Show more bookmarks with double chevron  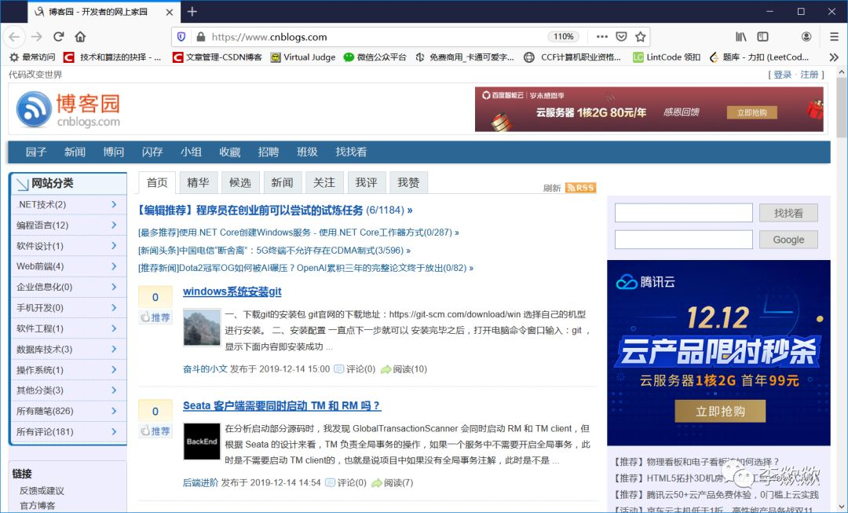click(834, 57)
